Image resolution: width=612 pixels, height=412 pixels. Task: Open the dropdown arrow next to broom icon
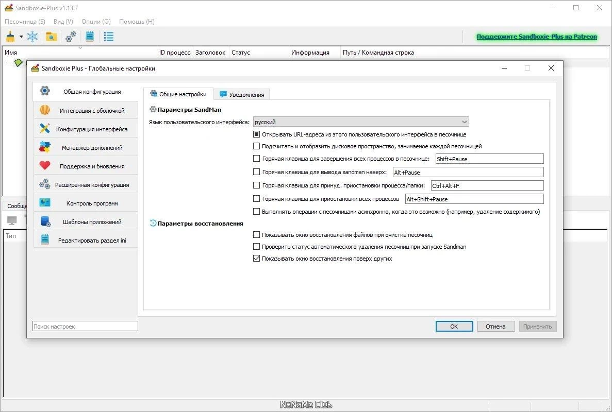click(x=21, y=37)
